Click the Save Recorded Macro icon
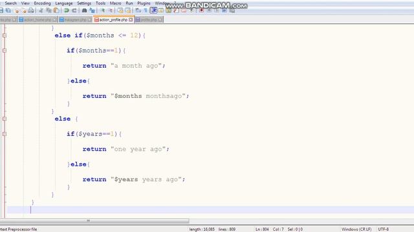Screen dimensions: 414x232 [x=232, y=10]
